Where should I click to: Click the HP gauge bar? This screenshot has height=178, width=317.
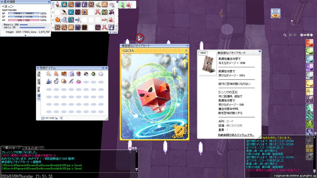(24, 13)
